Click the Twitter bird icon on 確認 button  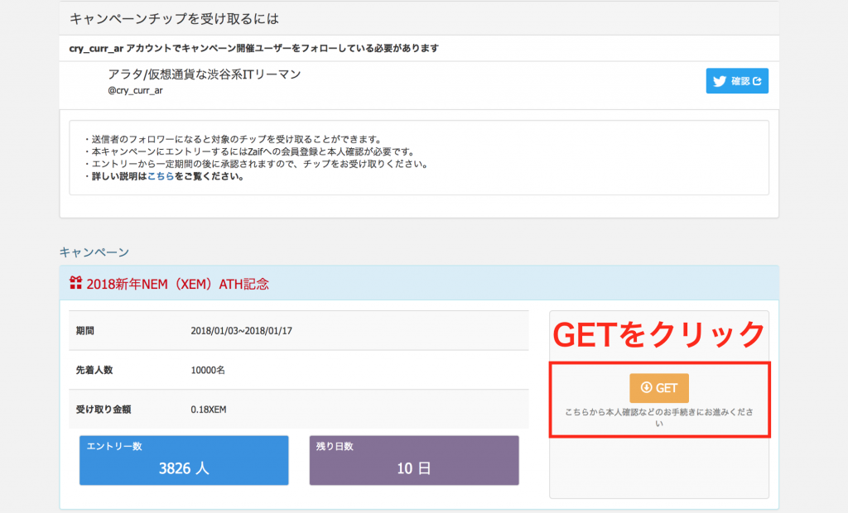click(x=719, y=81)
